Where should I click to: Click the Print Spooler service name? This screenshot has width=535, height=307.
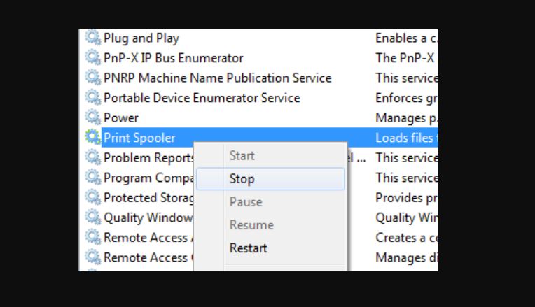click(139, 138)
